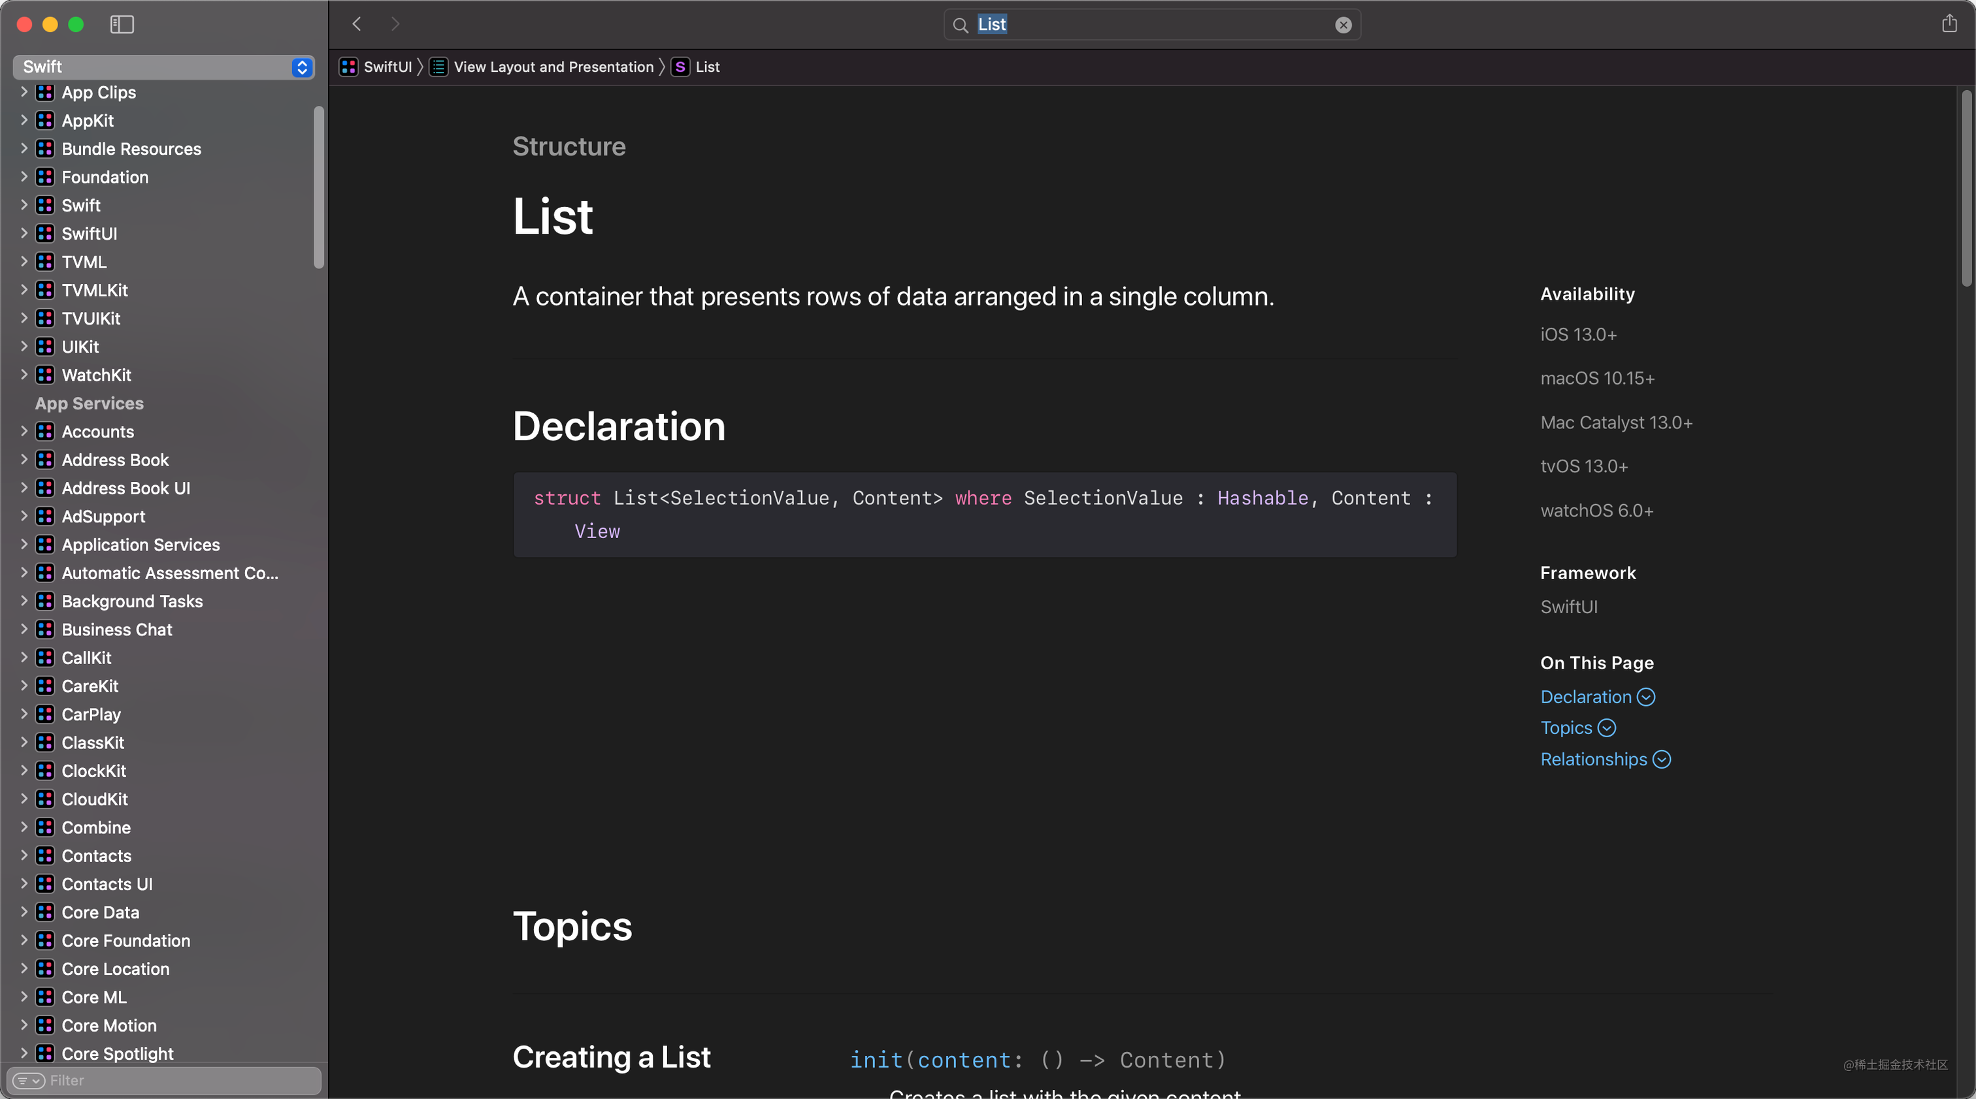Screen dimensions: 1976x1099
Task: Select the Automatic Assessment Co... icon
Action: tap(45, 573)
